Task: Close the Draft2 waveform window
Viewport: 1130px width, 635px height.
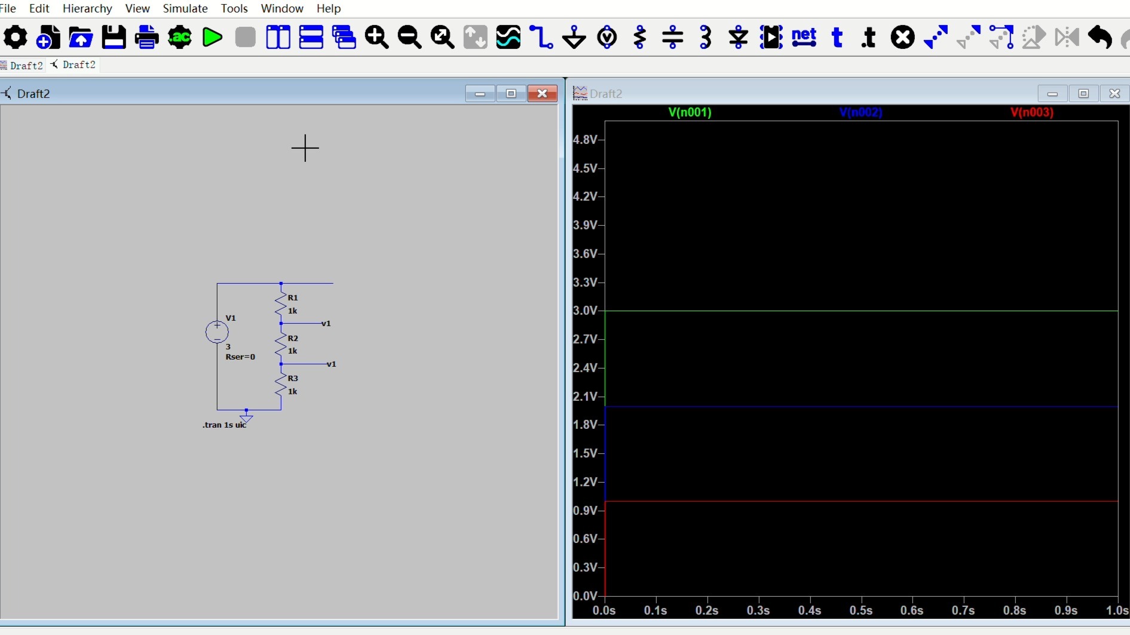Action: [x=1114, y=94]
